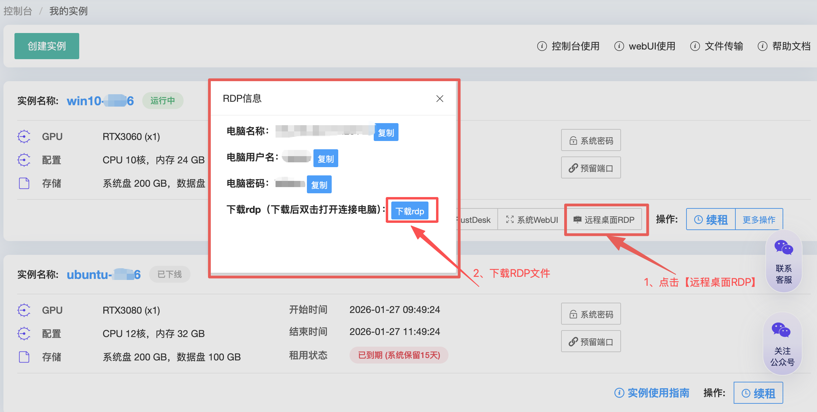Open 帮助文档 help document icon

point(762,46)
